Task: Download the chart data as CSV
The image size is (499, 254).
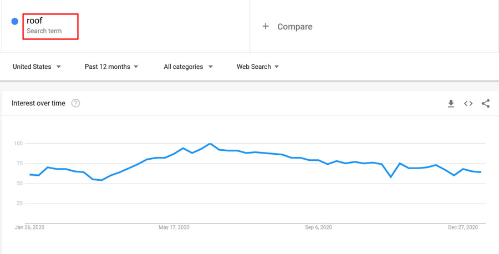Action: pos(451,104)
